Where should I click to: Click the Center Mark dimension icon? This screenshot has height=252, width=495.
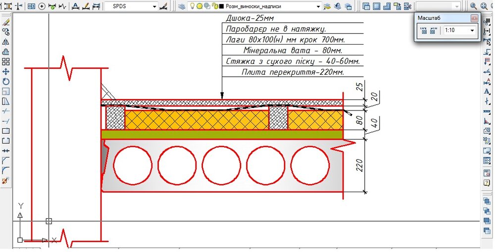pyautogui.click(x=42, y=6)
